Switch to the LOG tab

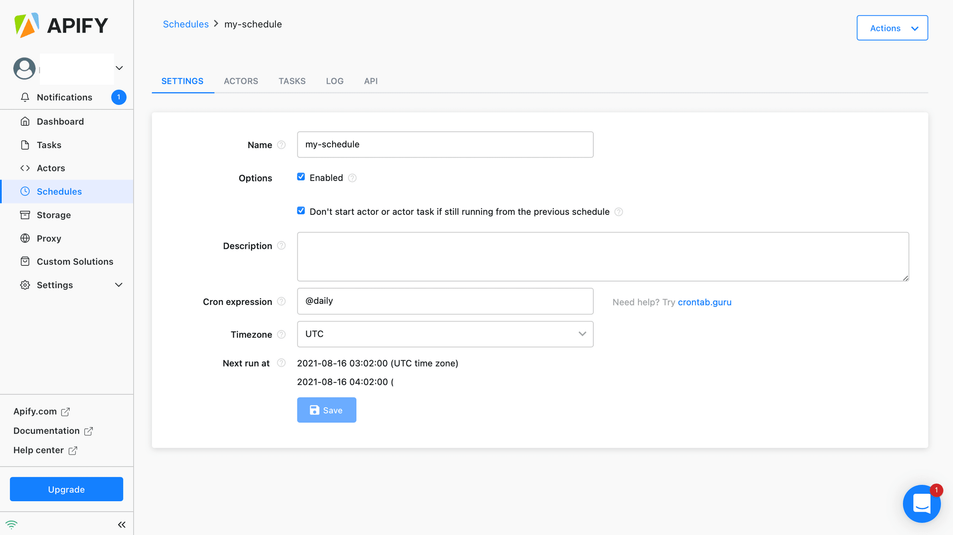pos(335,81)
